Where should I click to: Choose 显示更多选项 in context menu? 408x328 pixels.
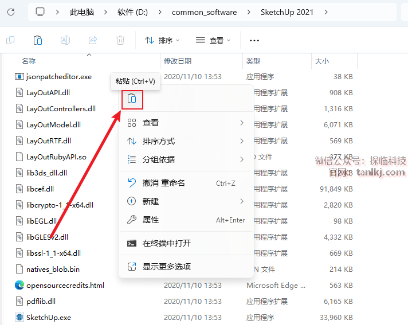pos(186,267)
